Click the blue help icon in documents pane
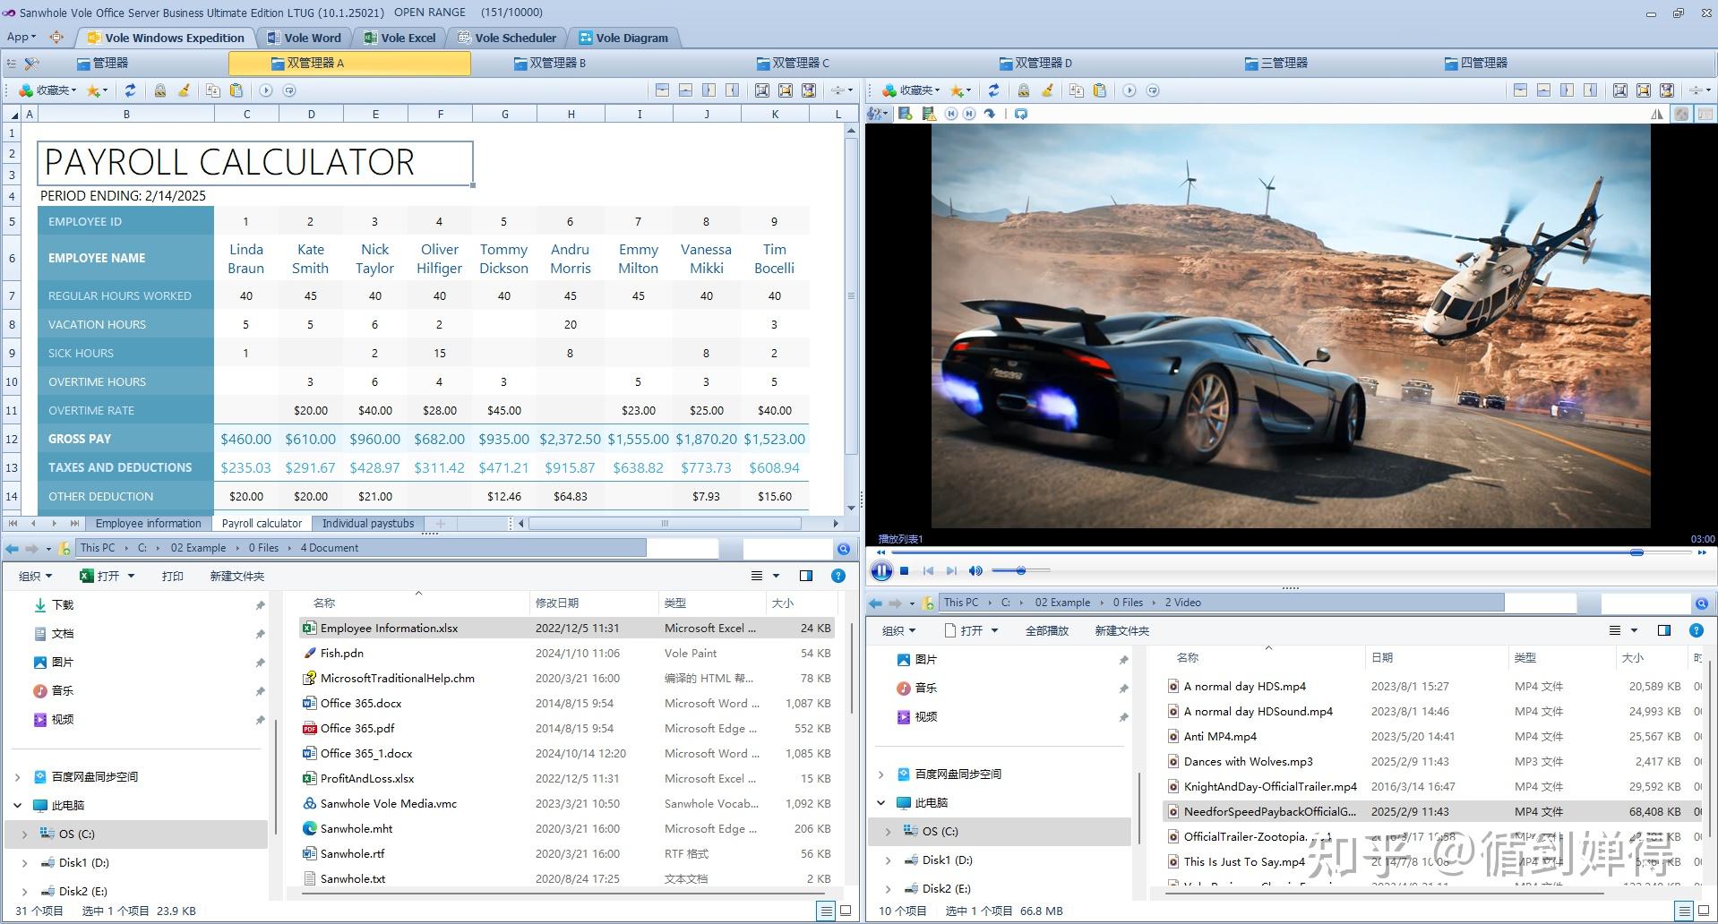 [x=838, y=576]
